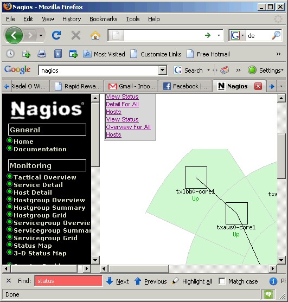The height and width of the screenshot is (302, 288).
Task: Switch to the Gmail - Inbox tab
Action: 131,86
